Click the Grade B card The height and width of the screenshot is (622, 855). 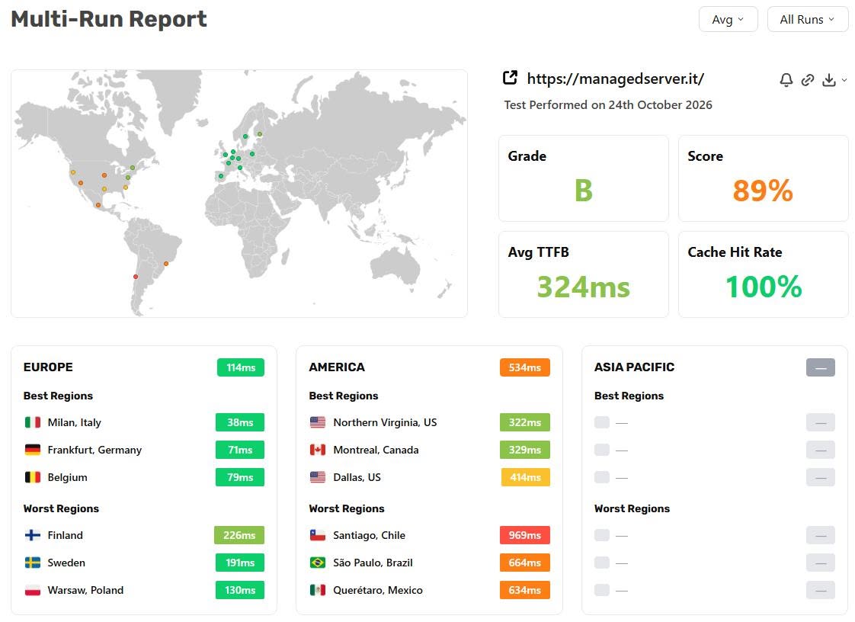tap(584, 178)
